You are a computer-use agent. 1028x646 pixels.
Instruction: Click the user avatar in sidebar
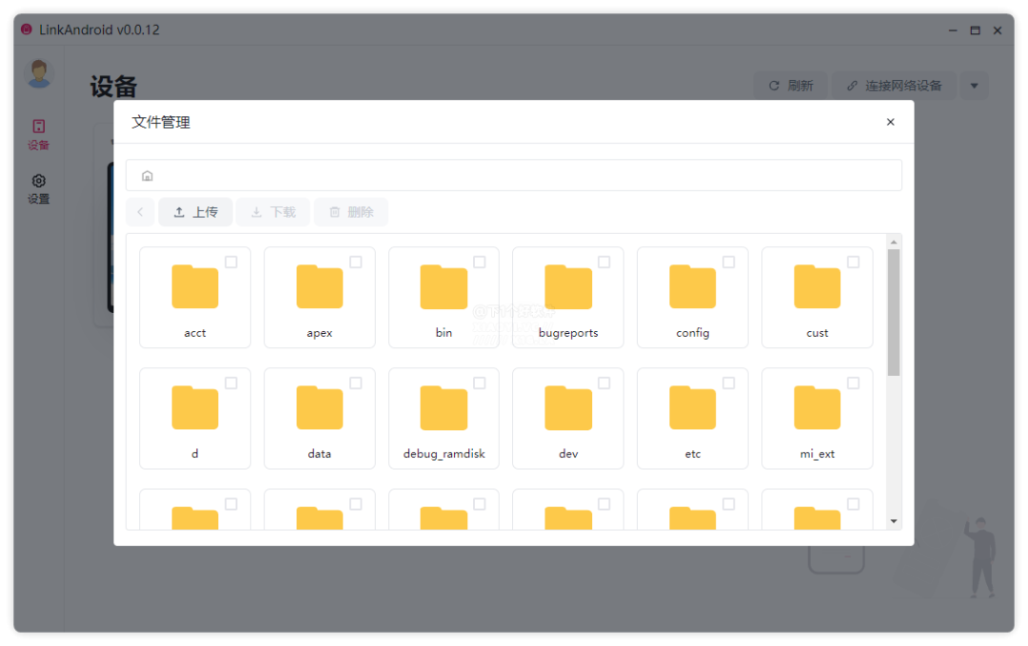point(39,73)
